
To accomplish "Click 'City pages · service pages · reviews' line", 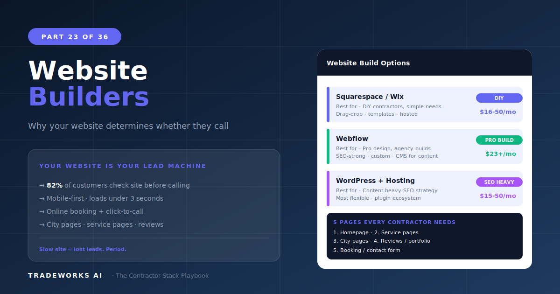I will tap(101, 224).
